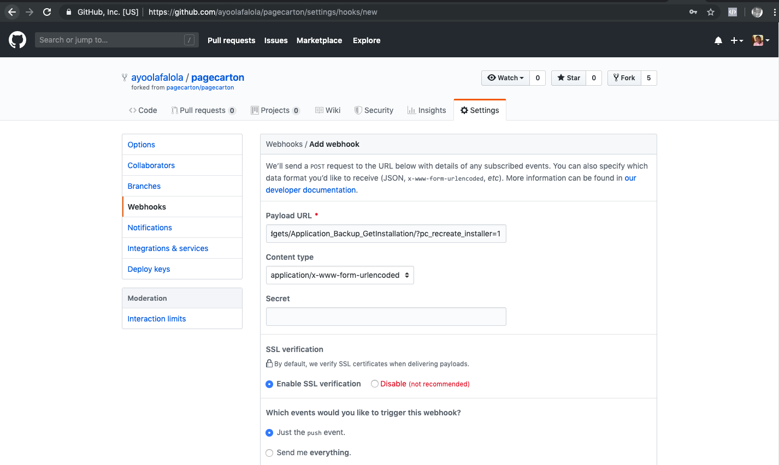Click into the Secret field

click(386, 317)
